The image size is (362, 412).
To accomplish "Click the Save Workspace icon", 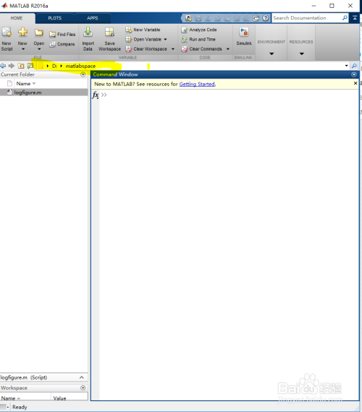I will coord(109,32).
